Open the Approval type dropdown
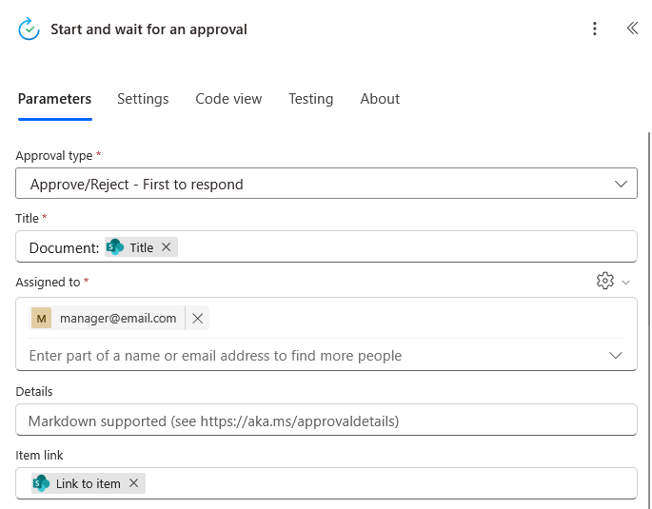 (326, 184)
